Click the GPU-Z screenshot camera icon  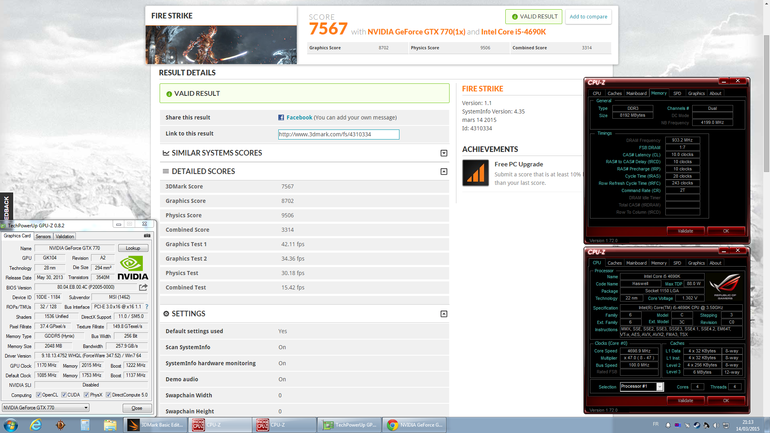click(147, 236)
